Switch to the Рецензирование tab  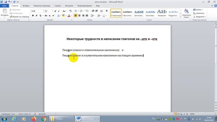(84, 6)
